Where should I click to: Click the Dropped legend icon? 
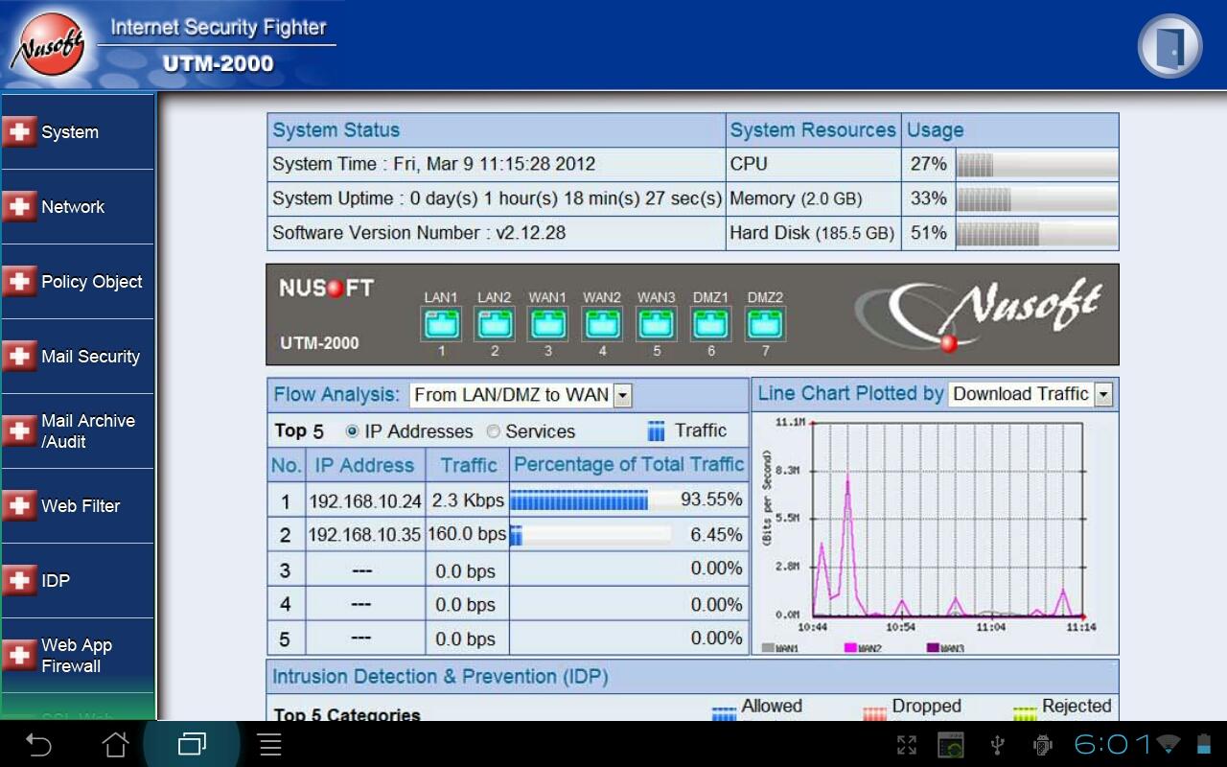874,711
